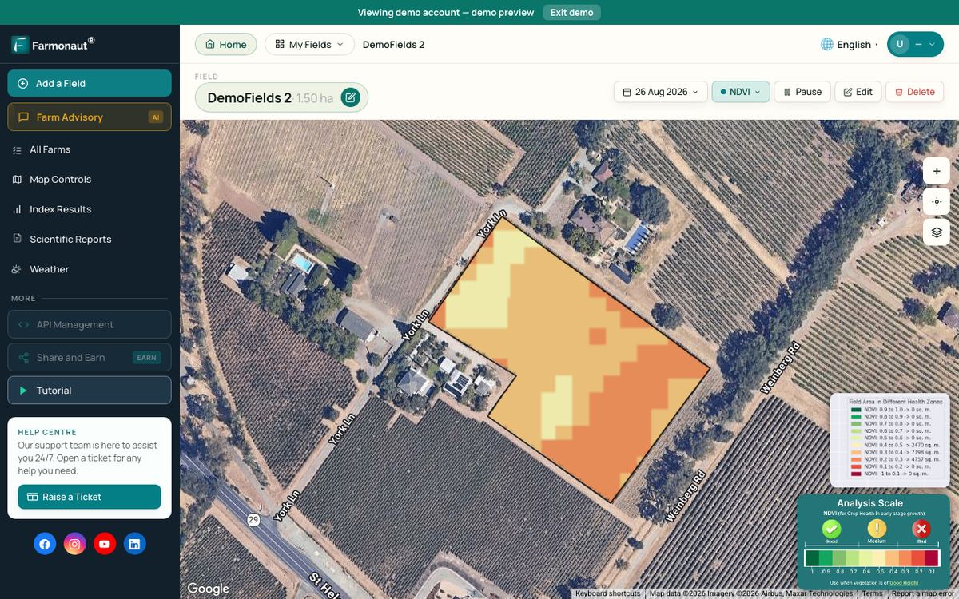Open Scientific Reports in sidebar
The image size is (959, 599).
point(90,239)
